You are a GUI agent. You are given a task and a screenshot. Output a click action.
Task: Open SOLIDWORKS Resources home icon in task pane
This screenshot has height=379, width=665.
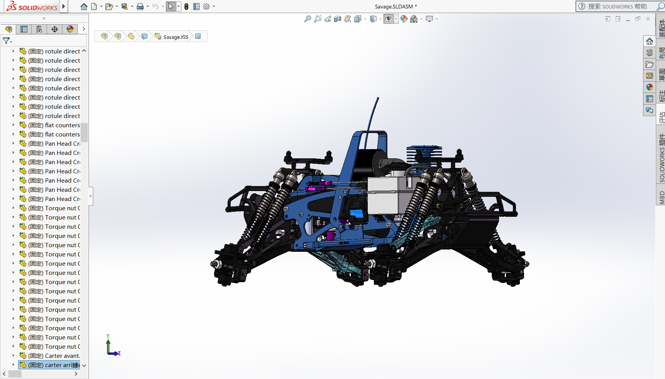(x=650, y=41)
